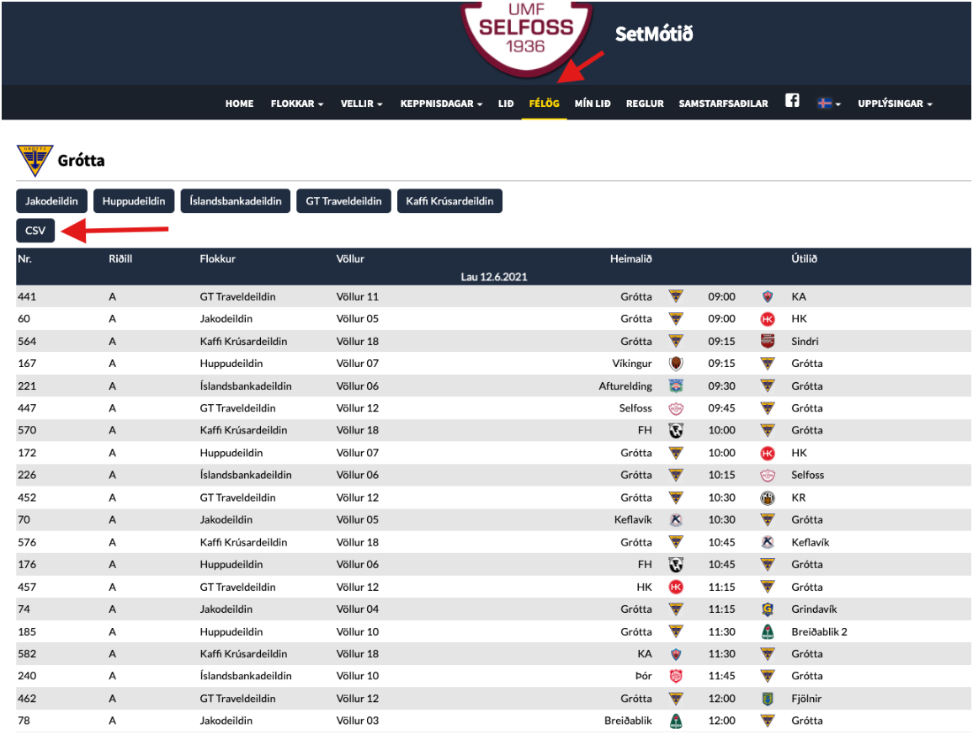The image size is (973, 734).
Task: Click the FH crest in match 176 row
Action: tap(676, 565)
